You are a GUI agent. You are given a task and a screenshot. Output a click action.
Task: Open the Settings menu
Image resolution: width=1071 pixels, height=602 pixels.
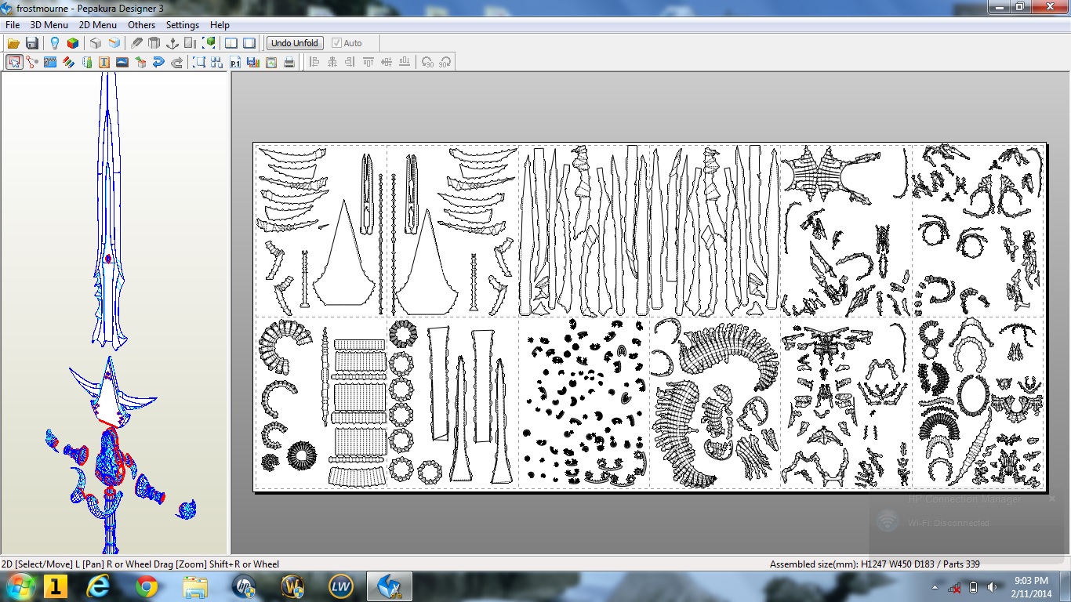pyautogui.click(x=183, y=25)
